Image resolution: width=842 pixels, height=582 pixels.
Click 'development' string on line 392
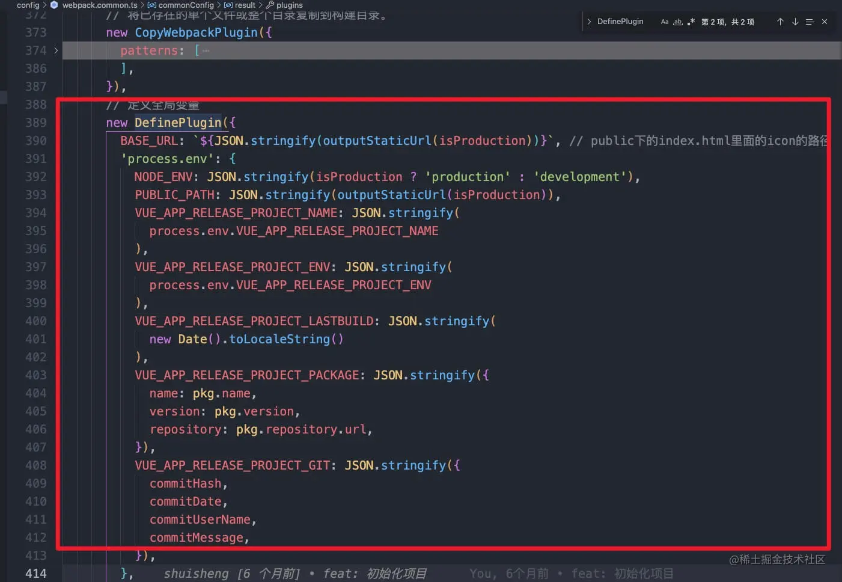[580, 177]
